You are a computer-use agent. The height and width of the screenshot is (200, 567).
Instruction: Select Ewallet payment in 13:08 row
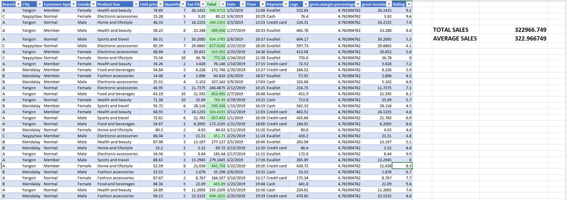277,10
